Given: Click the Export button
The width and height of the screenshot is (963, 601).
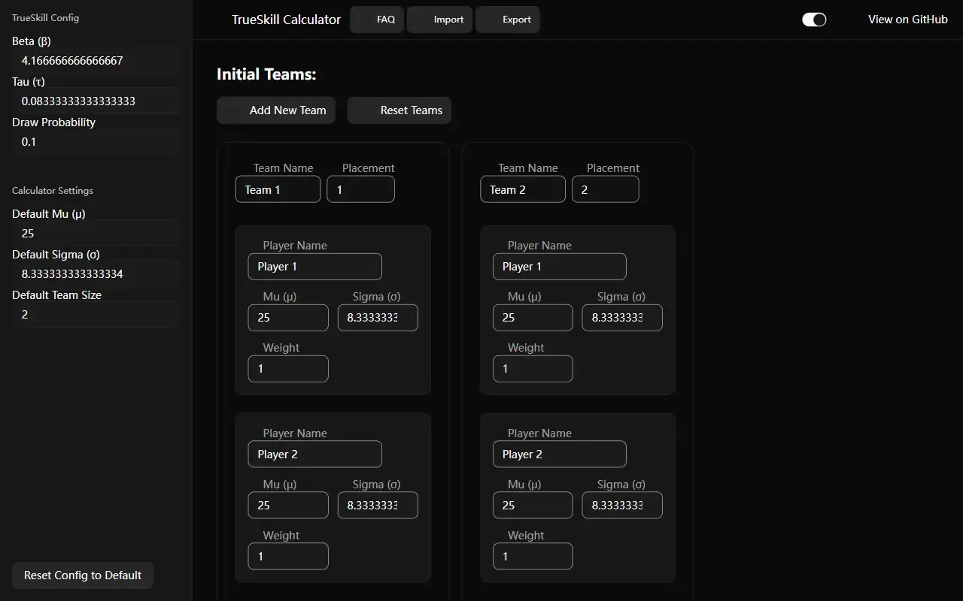Looking at the screenshot, I should point(508,20).
